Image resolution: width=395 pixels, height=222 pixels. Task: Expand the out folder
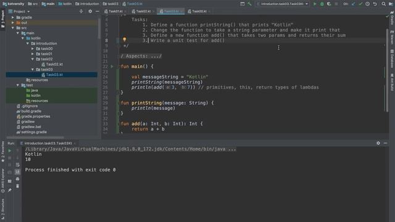(x=13, y=23)
